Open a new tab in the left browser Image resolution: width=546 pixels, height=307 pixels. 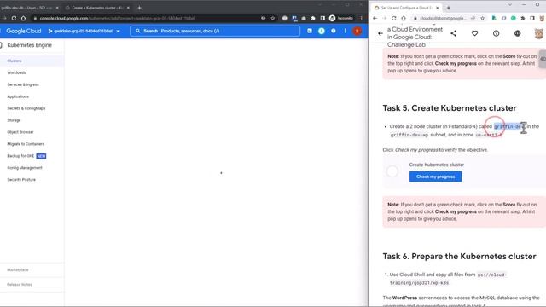(x=139, y=8)
